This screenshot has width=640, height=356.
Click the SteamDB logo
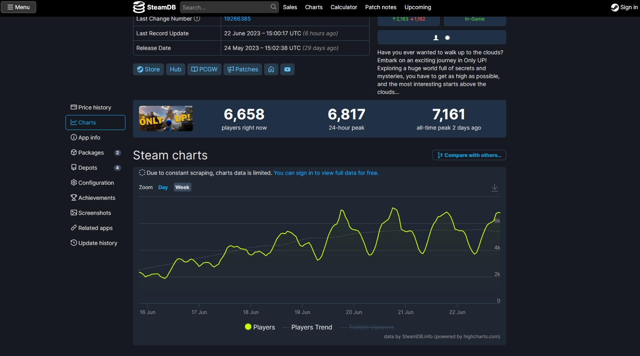tap(154, 7)
